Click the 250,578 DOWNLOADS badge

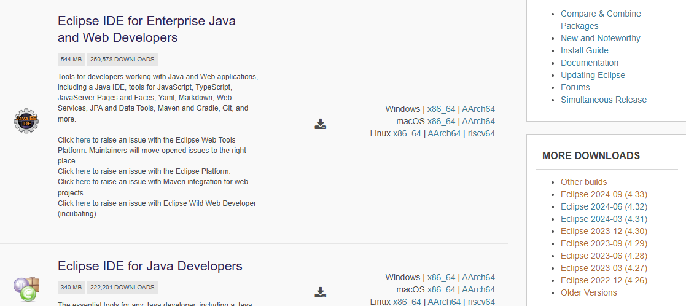(122, 60)
